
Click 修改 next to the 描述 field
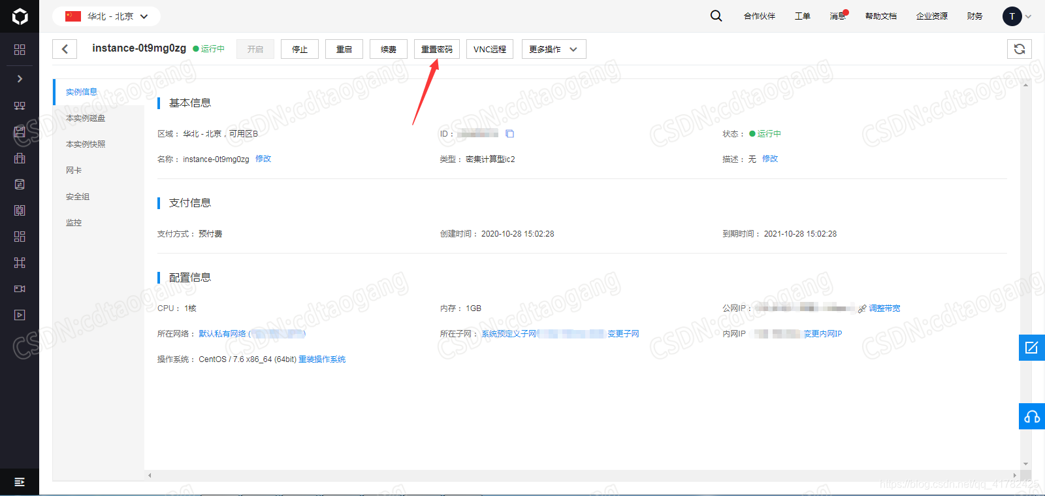[x=770, y=159]
